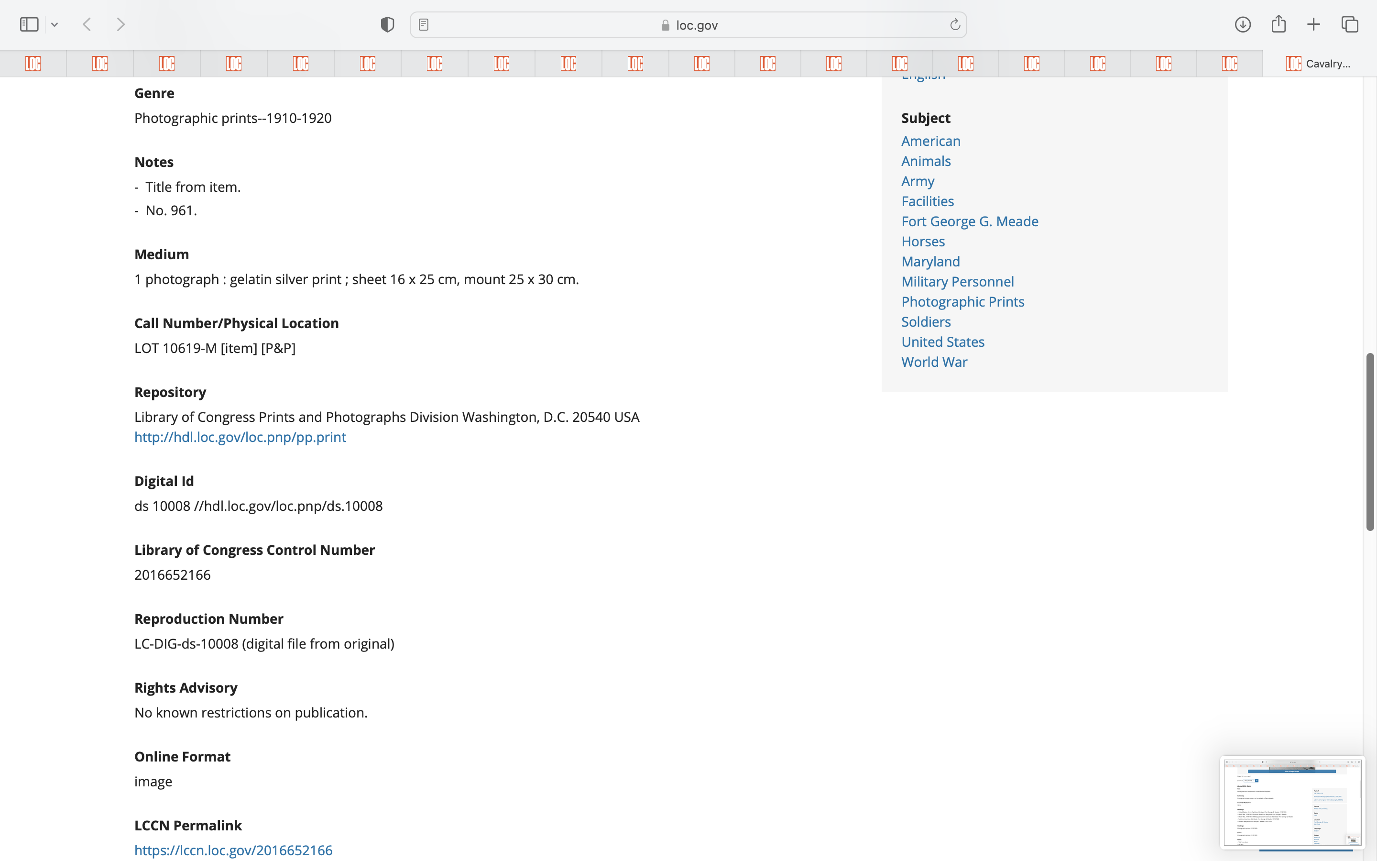This screenshot has height=861, width=1377.
Task: Open the sidebar tab group dropdown chevron
Action: (55, 24)
